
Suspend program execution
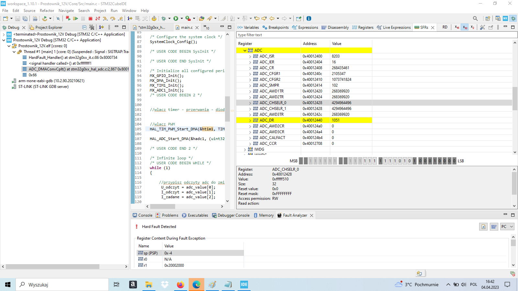pos(83,18)
